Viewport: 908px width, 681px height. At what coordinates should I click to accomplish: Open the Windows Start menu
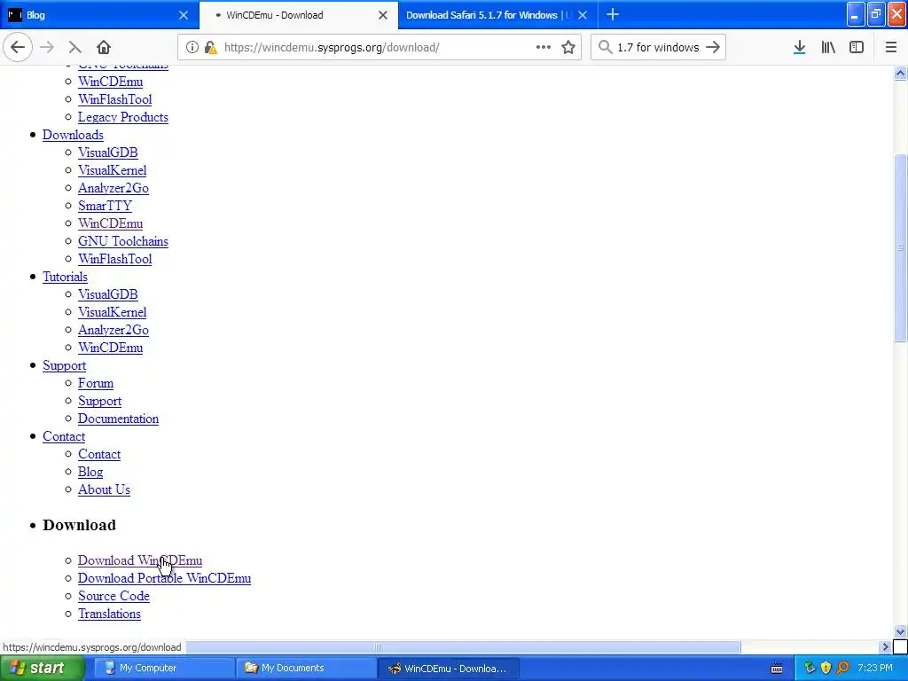(x=42, y=669)
